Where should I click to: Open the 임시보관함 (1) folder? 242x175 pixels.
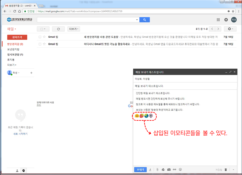coord(15,55)
